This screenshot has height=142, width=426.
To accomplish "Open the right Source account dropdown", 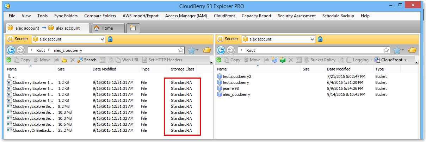I will [x=312, y=39].
